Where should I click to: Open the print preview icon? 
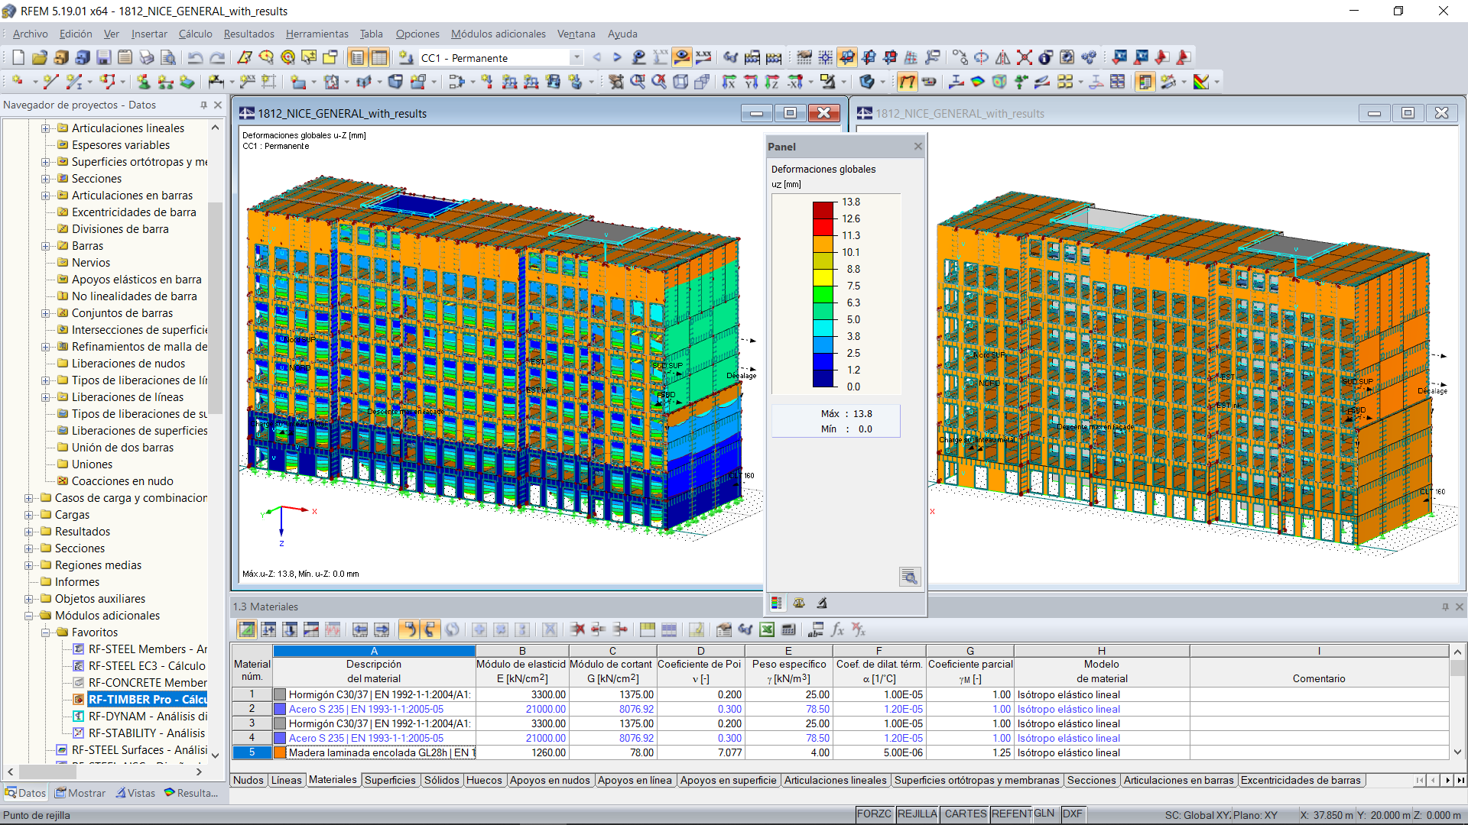[169, 57]
